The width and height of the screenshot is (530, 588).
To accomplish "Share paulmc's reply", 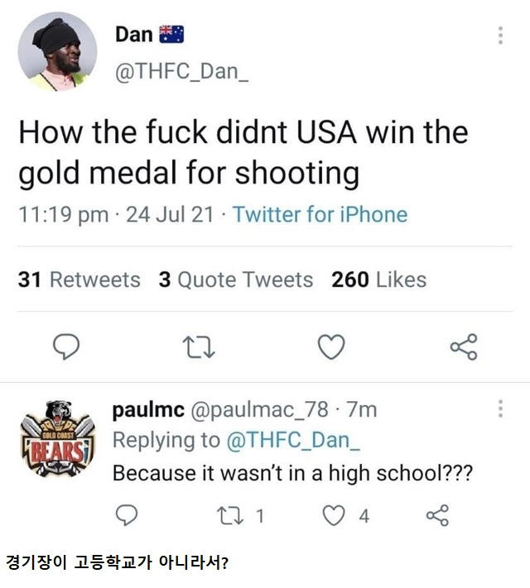I will coord(437,515).
